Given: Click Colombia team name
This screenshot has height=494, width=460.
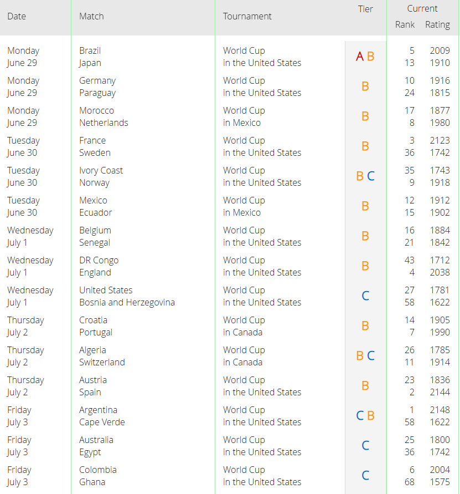Looking at the screenshot, I should (98, 470).
